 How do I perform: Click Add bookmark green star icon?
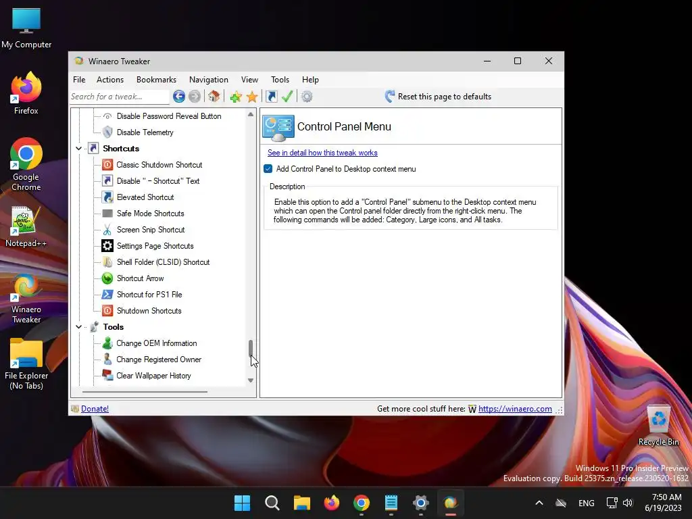pos(236,97)
